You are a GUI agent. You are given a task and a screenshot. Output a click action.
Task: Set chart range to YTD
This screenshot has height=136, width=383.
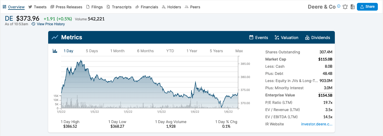click(x=170, y=51)
